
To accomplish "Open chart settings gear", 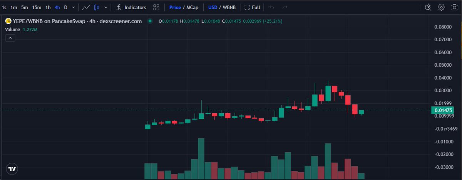I will 442,7.
